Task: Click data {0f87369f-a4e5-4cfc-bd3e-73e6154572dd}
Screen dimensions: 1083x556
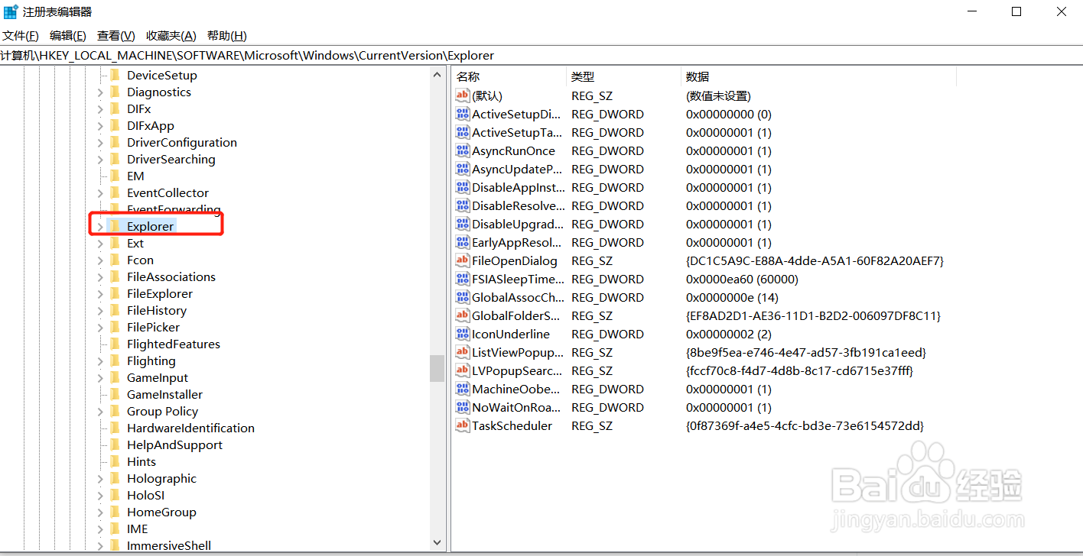Action: tap(805, 425)
